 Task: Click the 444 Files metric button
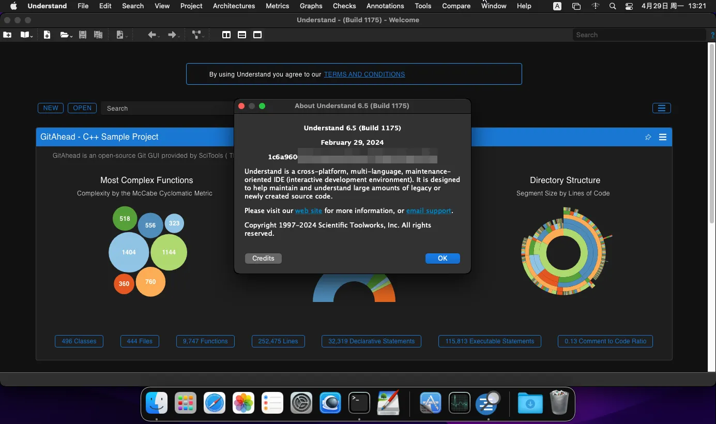(140, 341)
